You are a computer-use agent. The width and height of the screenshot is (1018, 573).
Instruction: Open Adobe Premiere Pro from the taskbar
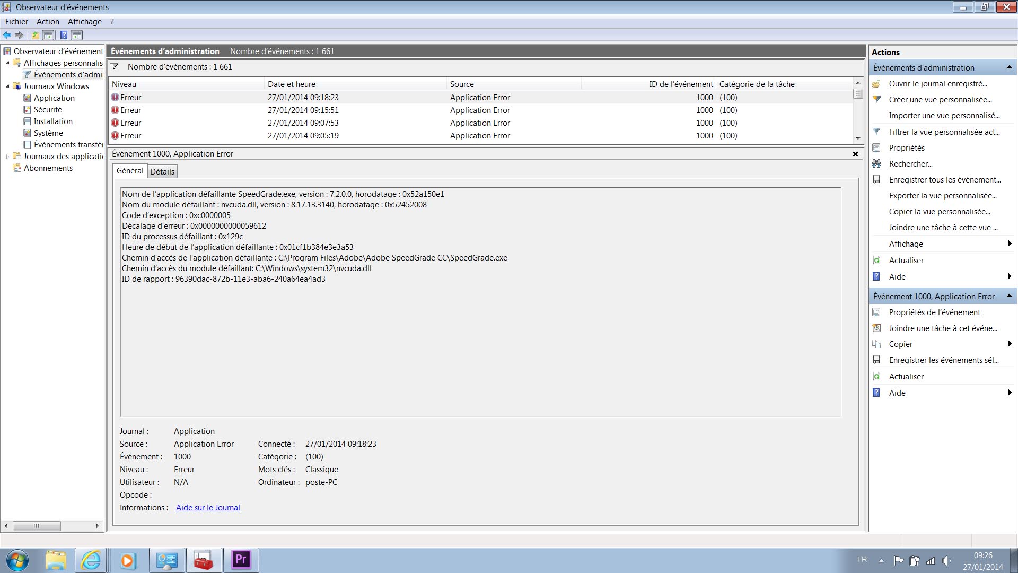[x=241, y=560]
